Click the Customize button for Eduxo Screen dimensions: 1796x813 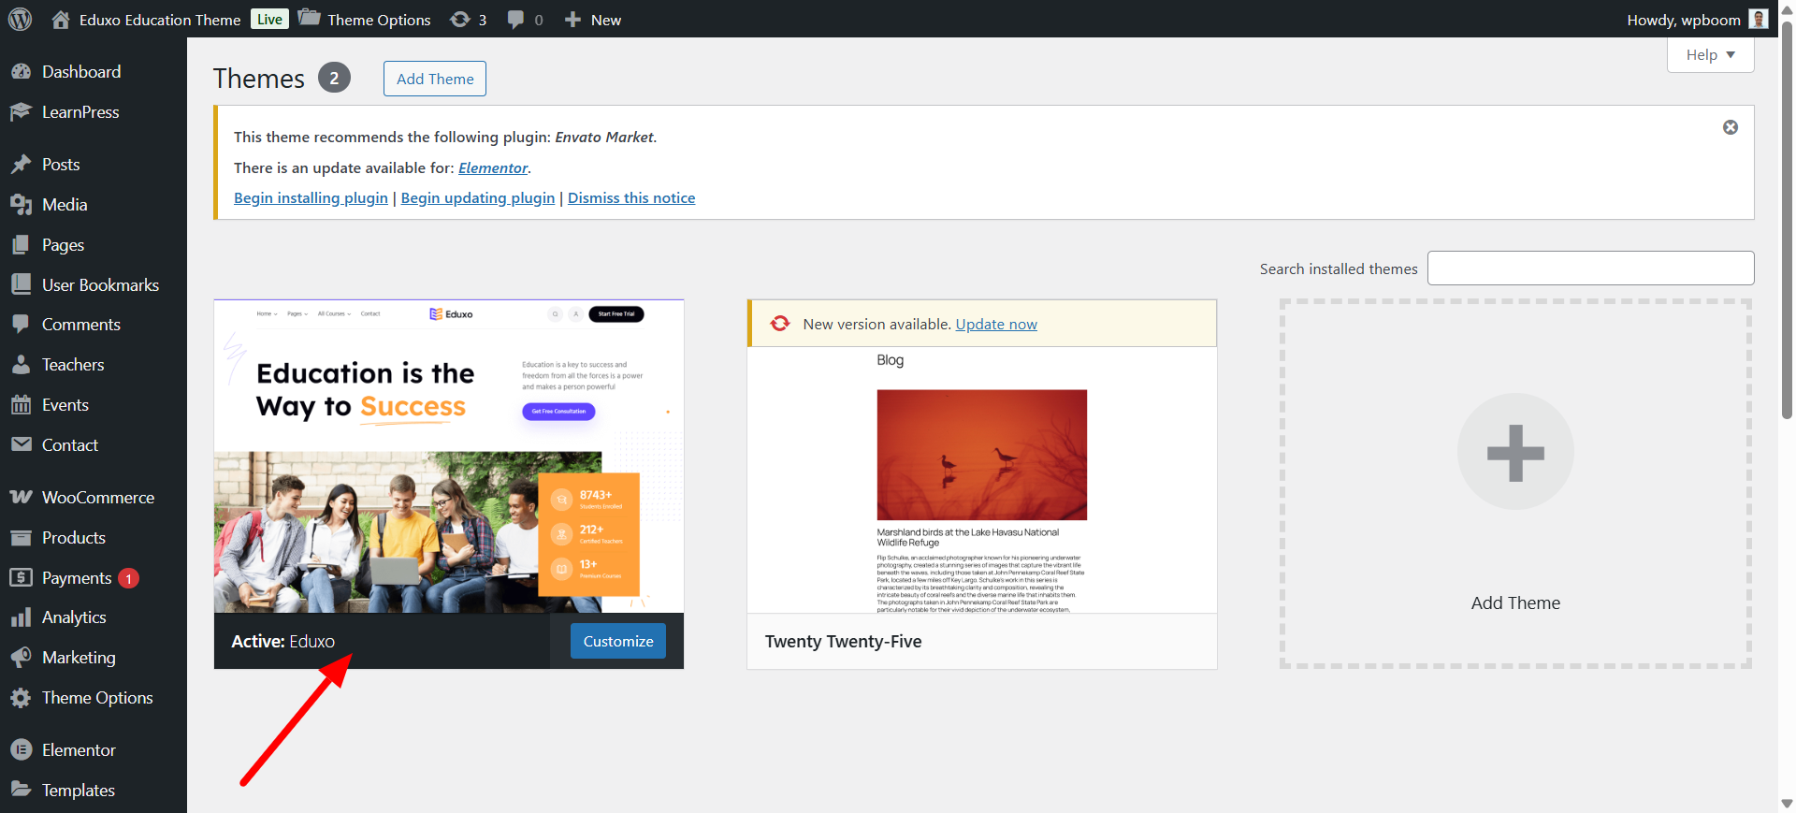coord(618,641)
